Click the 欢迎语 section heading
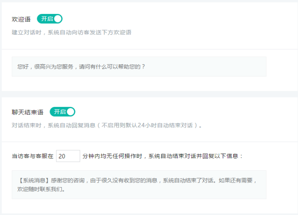This screenshot has height=215, width=298. (21, 19)
